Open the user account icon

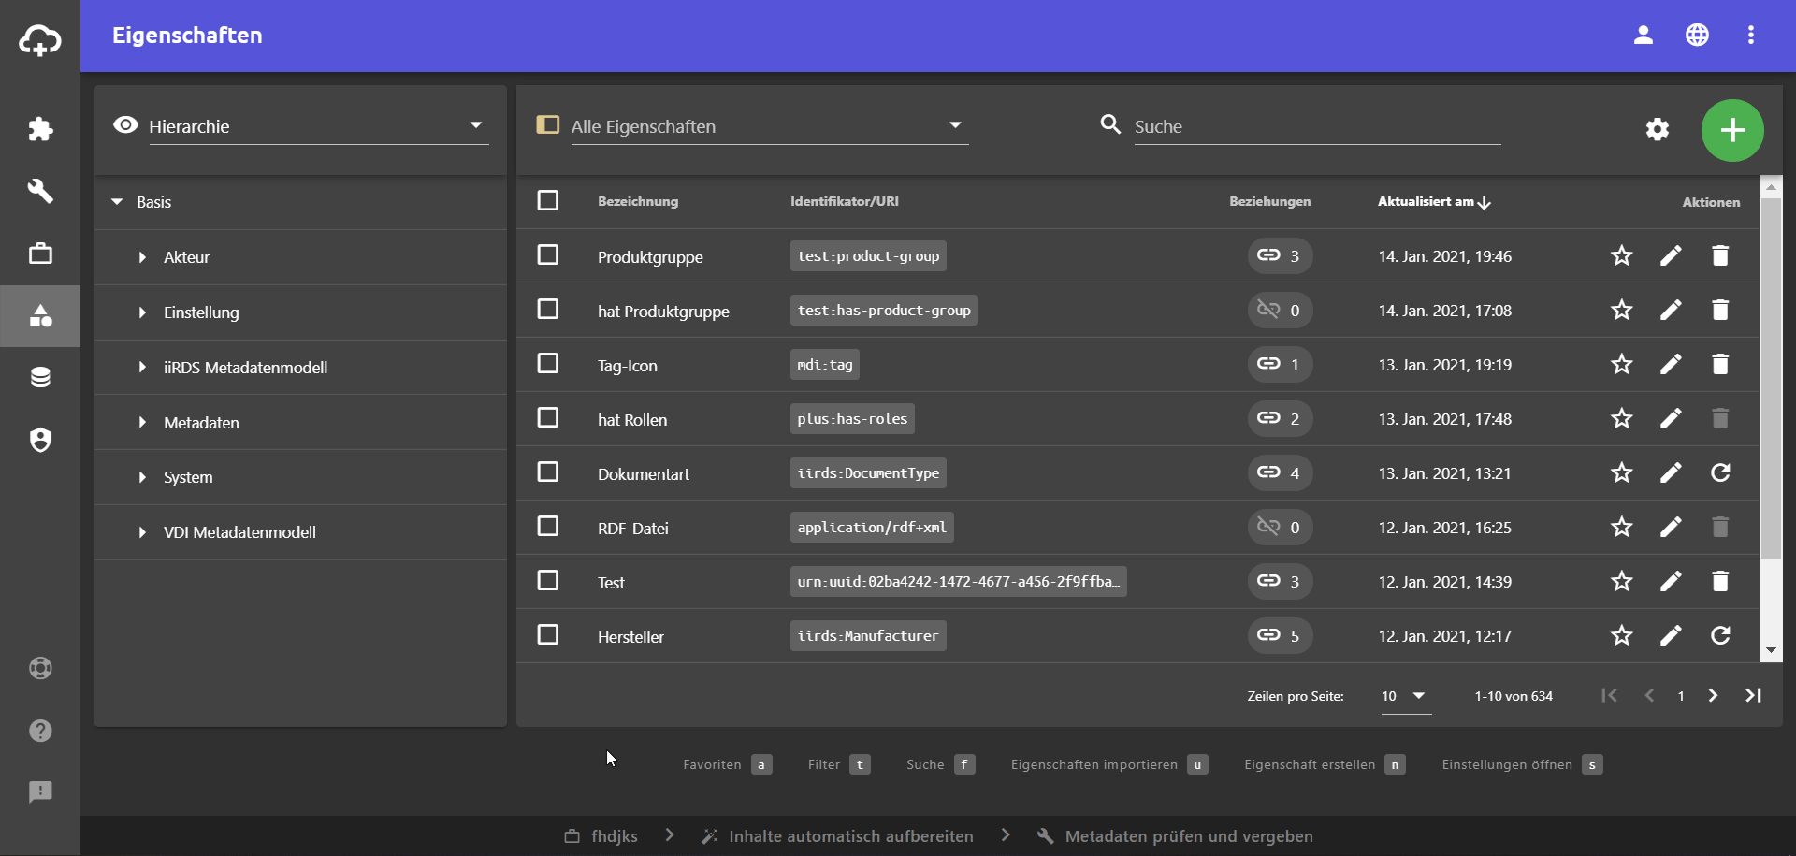[1644, 36]
